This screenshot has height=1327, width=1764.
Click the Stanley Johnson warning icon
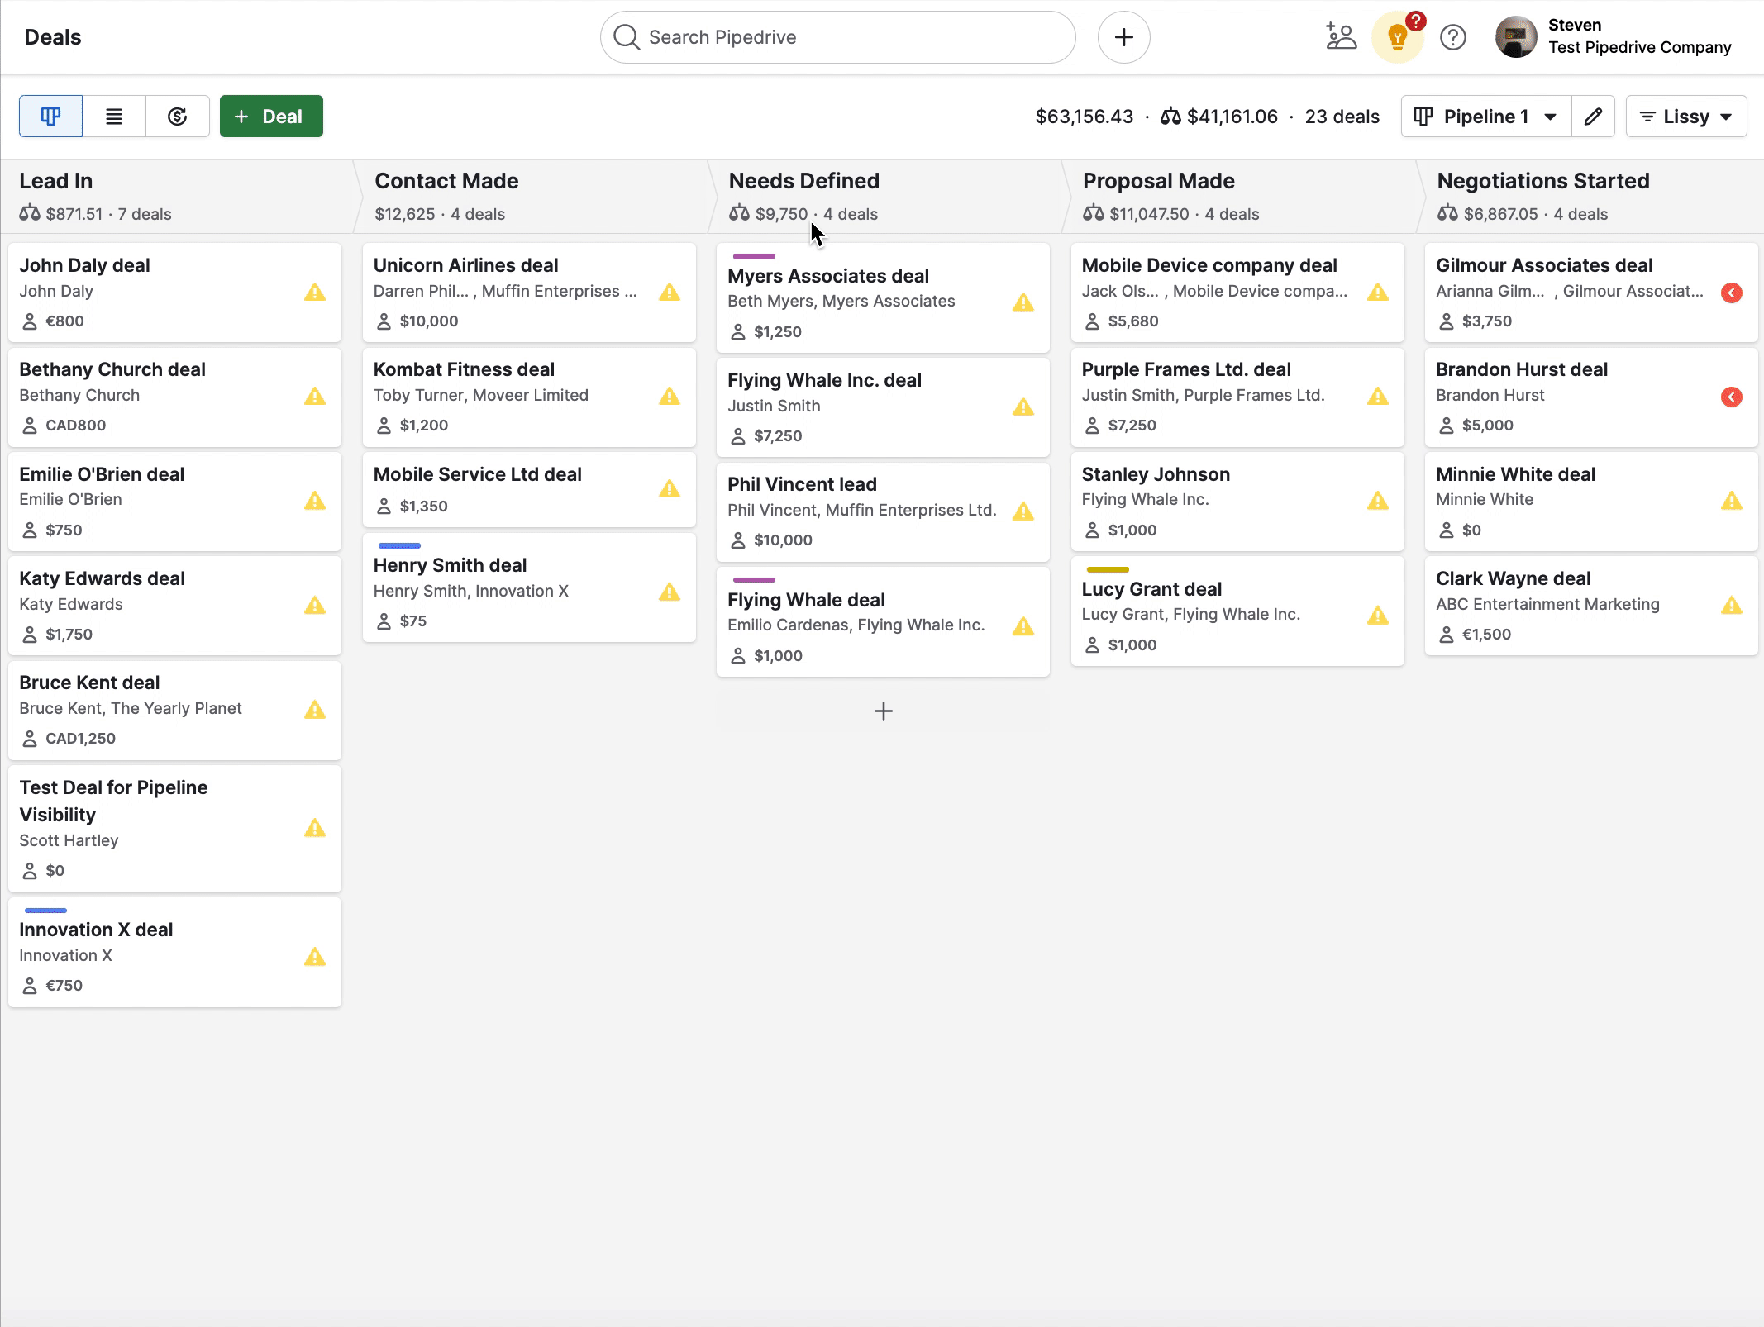(x=1378, y=502)
